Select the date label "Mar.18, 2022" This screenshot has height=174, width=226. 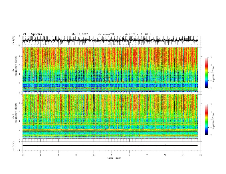point(80,34)
